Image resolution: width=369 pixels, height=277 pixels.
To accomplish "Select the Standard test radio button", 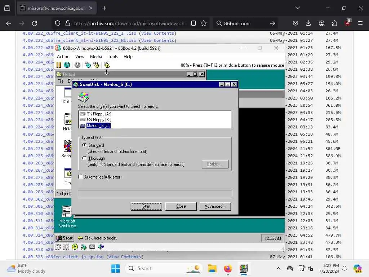I will click(x=84, y=145).
